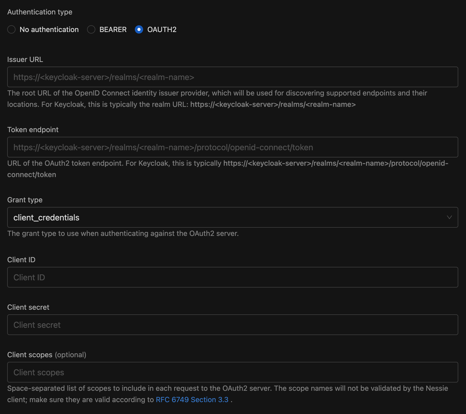The width and height of the screenshot is (466, 414).
Task: Click the Client scopes (optional) label
Action: click(x=47, y=355)
